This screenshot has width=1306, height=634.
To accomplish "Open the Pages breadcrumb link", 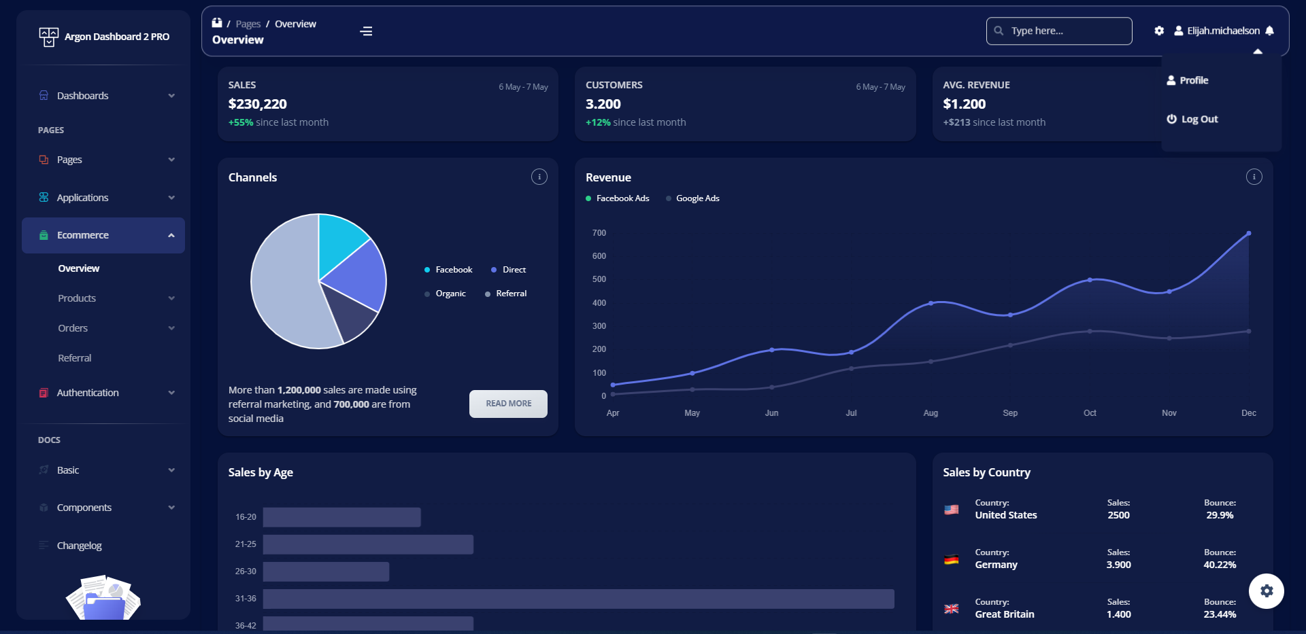I will [x=248, y=23].
